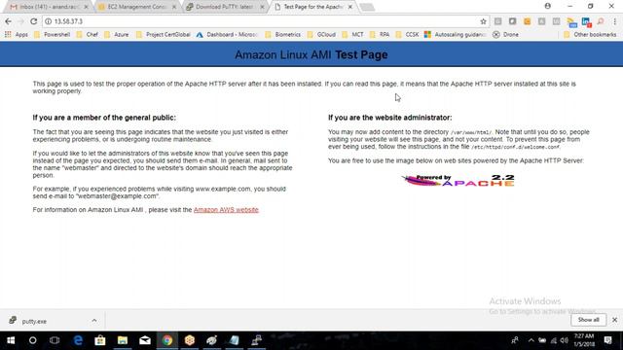
Task: Open the CCSK bookmark folder
Action: [407, 35]
